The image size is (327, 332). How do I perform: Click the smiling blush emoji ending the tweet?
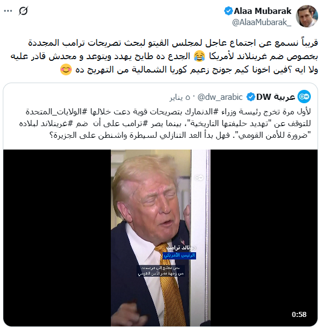coord(66,70)
